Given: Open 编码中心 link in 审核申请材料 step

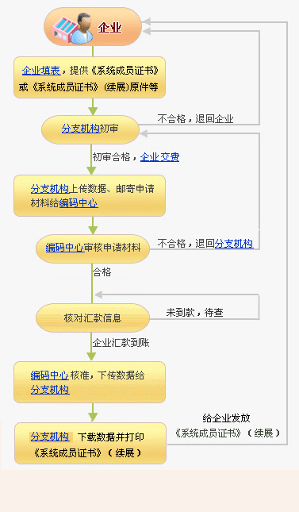Looking at the screenshot, I should click(64, 248).
